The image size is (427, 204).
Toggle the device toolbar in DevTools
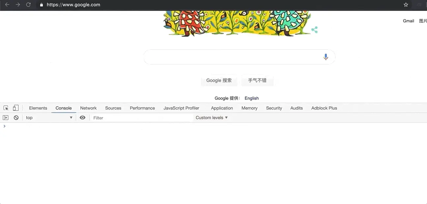click(x=16, y=108)
